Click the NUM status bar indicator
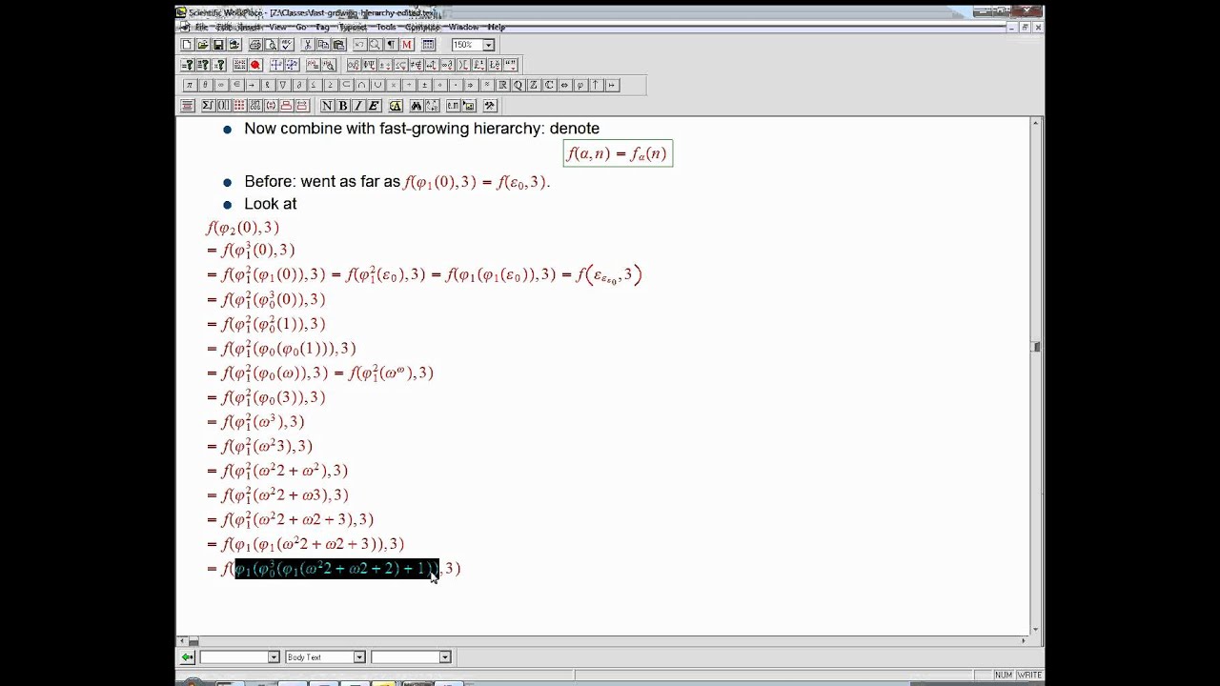 1003,675
